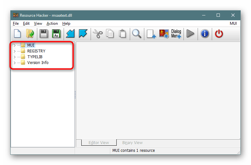The image size is (251, 165).
Task: Open a file with folder icon
Action: point(30,34)
